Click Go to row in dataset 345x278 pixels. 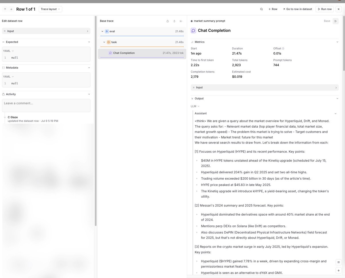click(x=297, y=9)
